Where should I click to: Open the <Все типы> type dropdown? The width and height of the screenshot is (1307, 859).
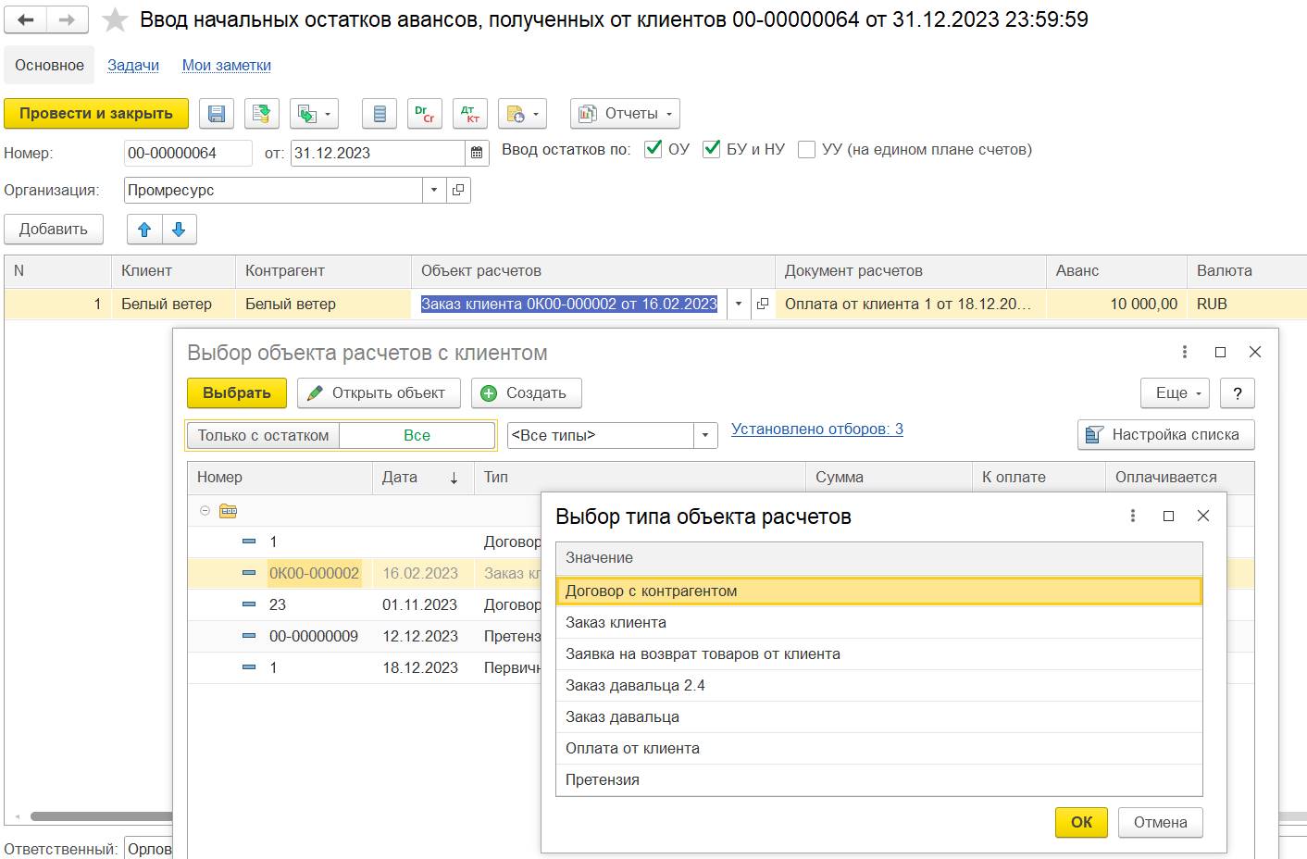705,435
